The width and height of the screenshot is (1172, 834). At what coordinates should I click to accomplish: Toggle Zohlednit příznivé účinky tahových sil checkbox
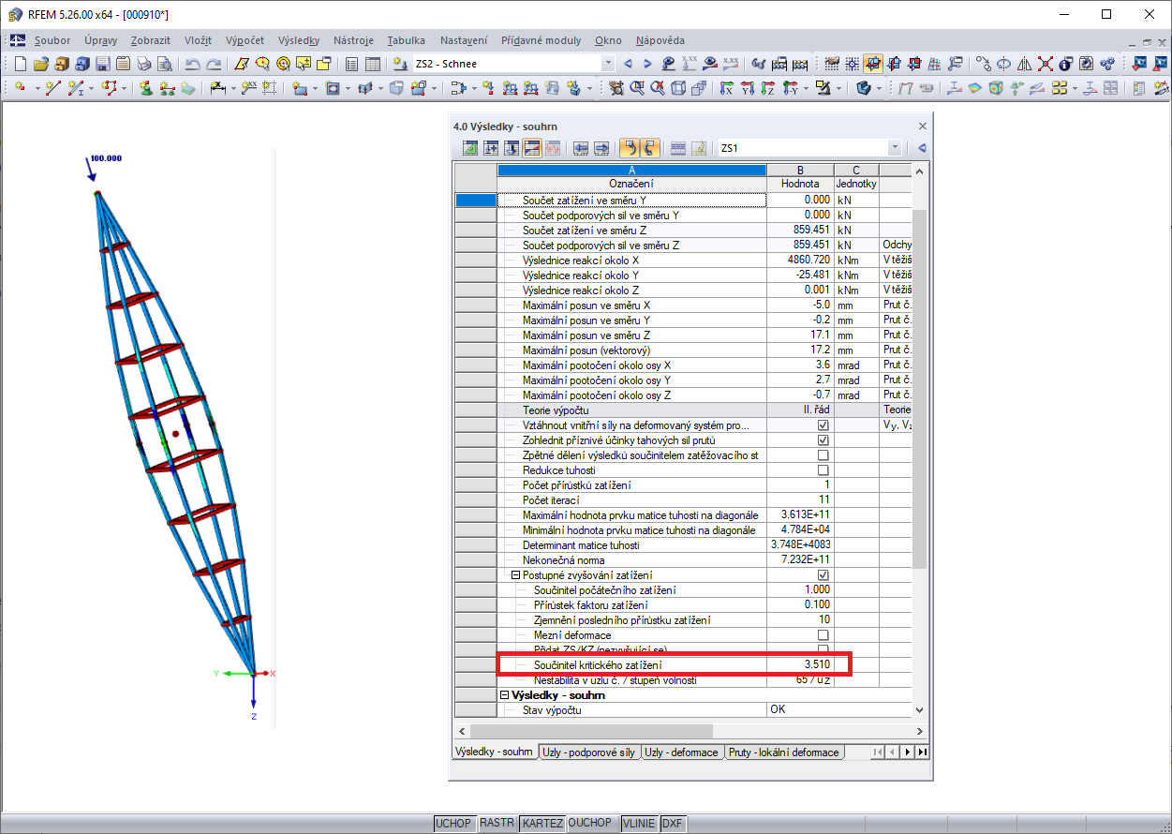coord(823,440)
